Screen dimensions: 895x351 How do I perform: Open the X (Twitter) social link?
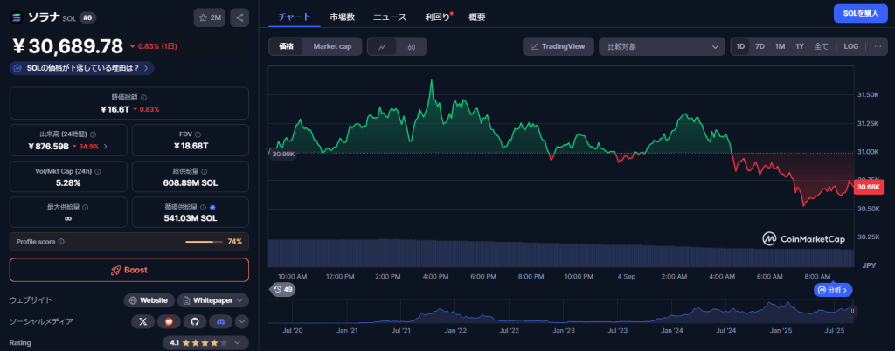pyautogui.click(x=142, y=321)
